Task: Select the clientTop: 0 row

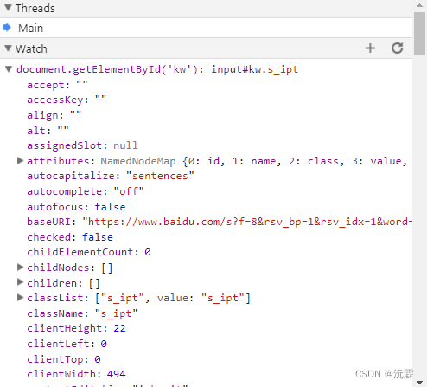Action: click(x=64, y=359)
